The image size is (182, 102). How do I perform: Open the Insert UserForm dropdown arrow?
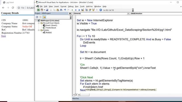[44, 10]
